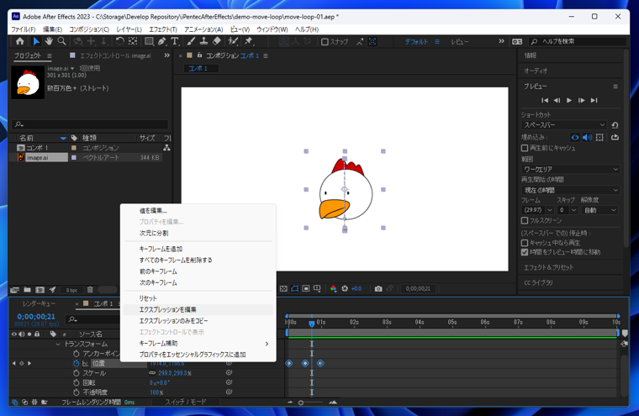Select the Selection arrow tool
Image resolution: width=639 pixels, height=416 pixels.
click(x=36, y=41)
